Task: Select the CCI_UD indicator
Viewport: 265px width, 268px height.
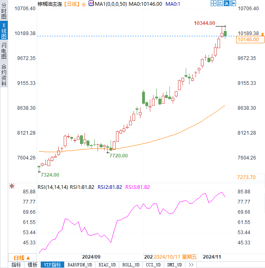Action: coord(154,265)
